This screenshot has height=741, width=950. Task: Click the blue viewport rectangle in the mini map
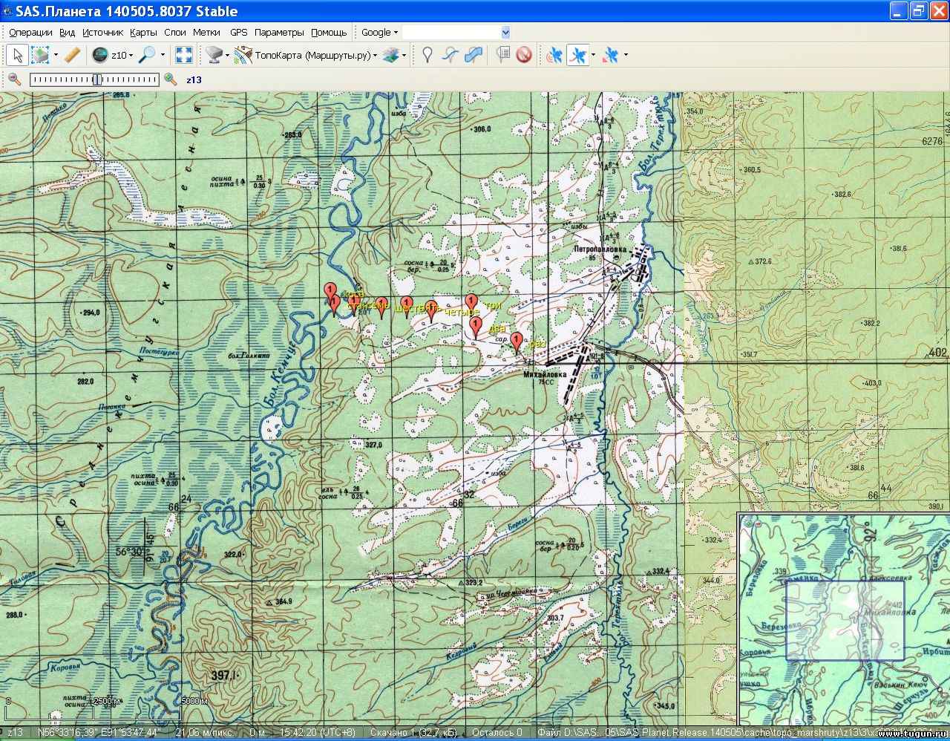pos(845,621)
